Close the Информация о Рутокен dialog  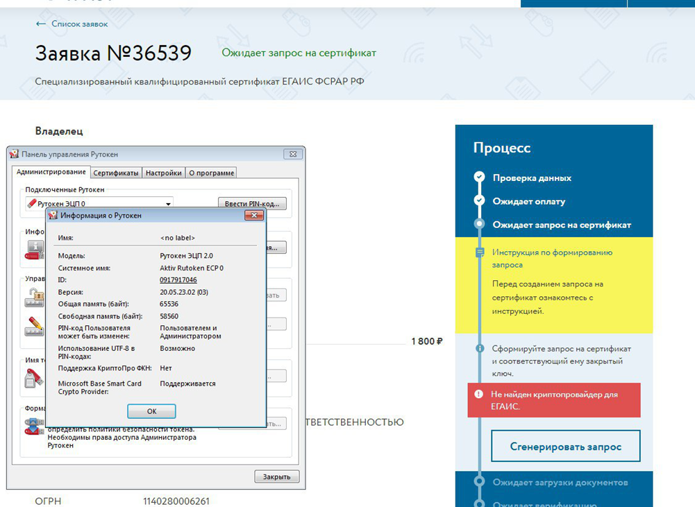253,216
